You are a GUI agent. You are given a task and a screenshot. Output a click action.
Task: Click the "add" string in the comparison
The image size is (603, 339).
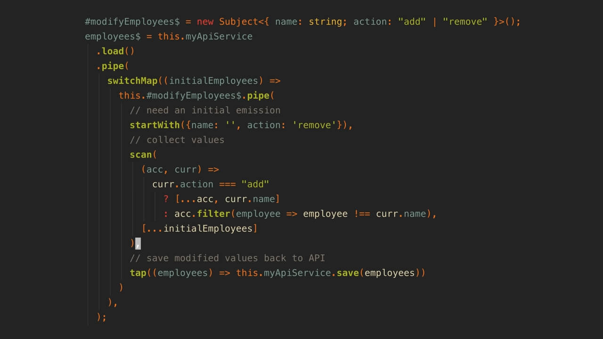tap(255, 184)
